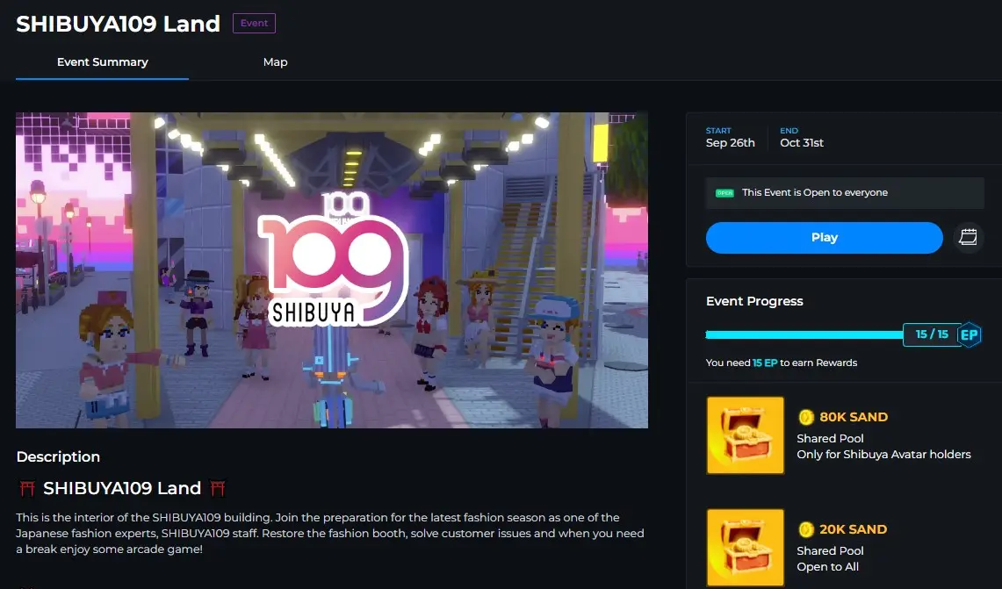Click the blue Play button

click(x=824, y=238)
